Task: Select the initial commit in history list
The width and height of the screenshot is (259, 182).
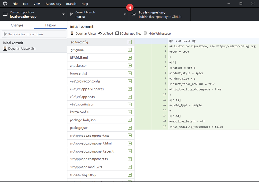Action: (34, 46)
